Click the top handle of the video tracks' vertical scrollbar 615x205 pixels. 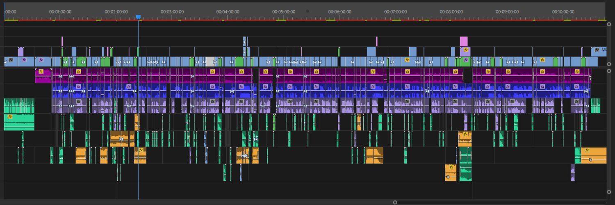point(609,24)
